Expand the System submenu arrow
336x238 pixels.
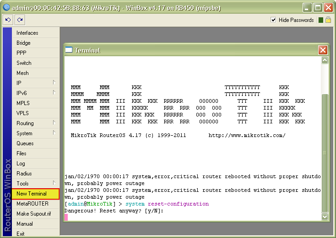click(x=54, y=133)
